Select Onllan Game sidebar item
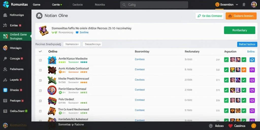This screenshot has width=260, height=130. 16,36
